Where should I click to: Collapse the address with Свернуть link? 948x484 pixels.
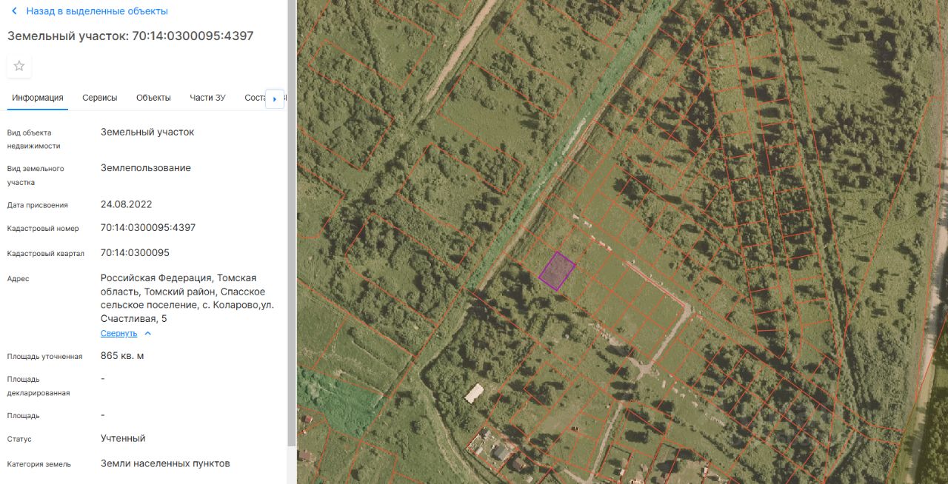click(118, 334)
